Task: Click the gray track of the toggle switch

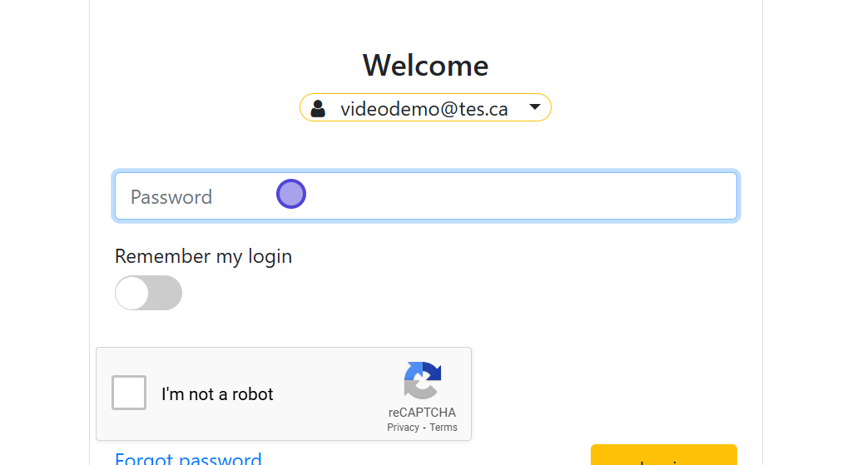Action: point(166,293)
